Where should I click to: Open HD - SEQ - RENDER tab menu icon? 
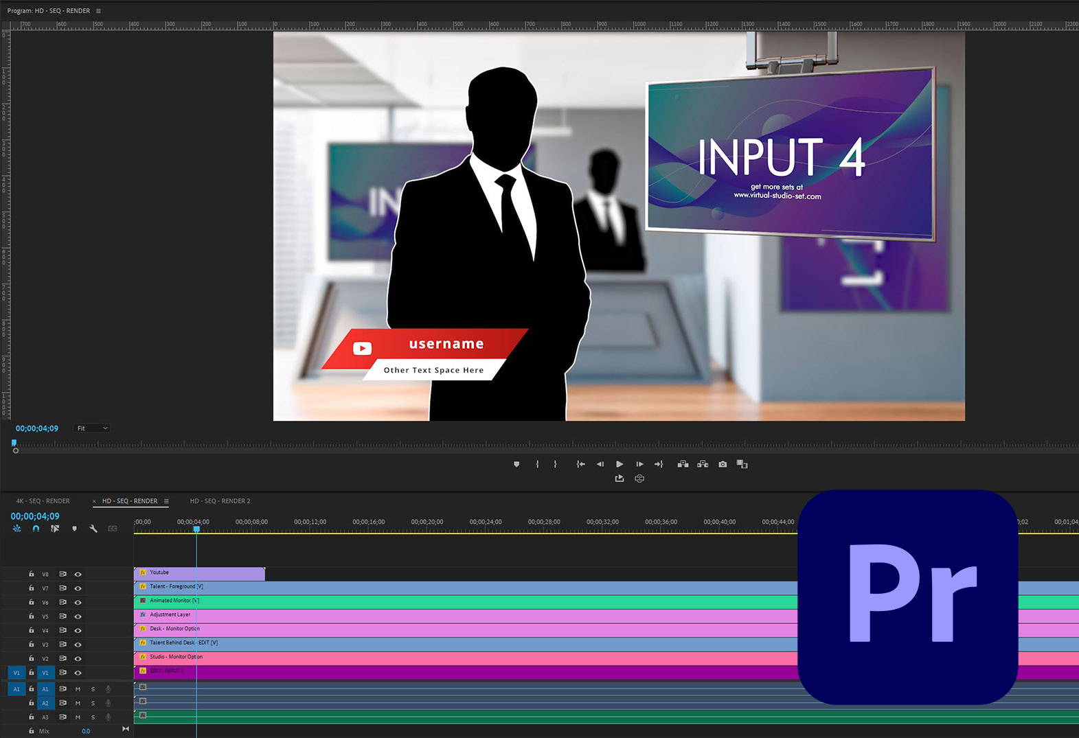tap(166, 501)
